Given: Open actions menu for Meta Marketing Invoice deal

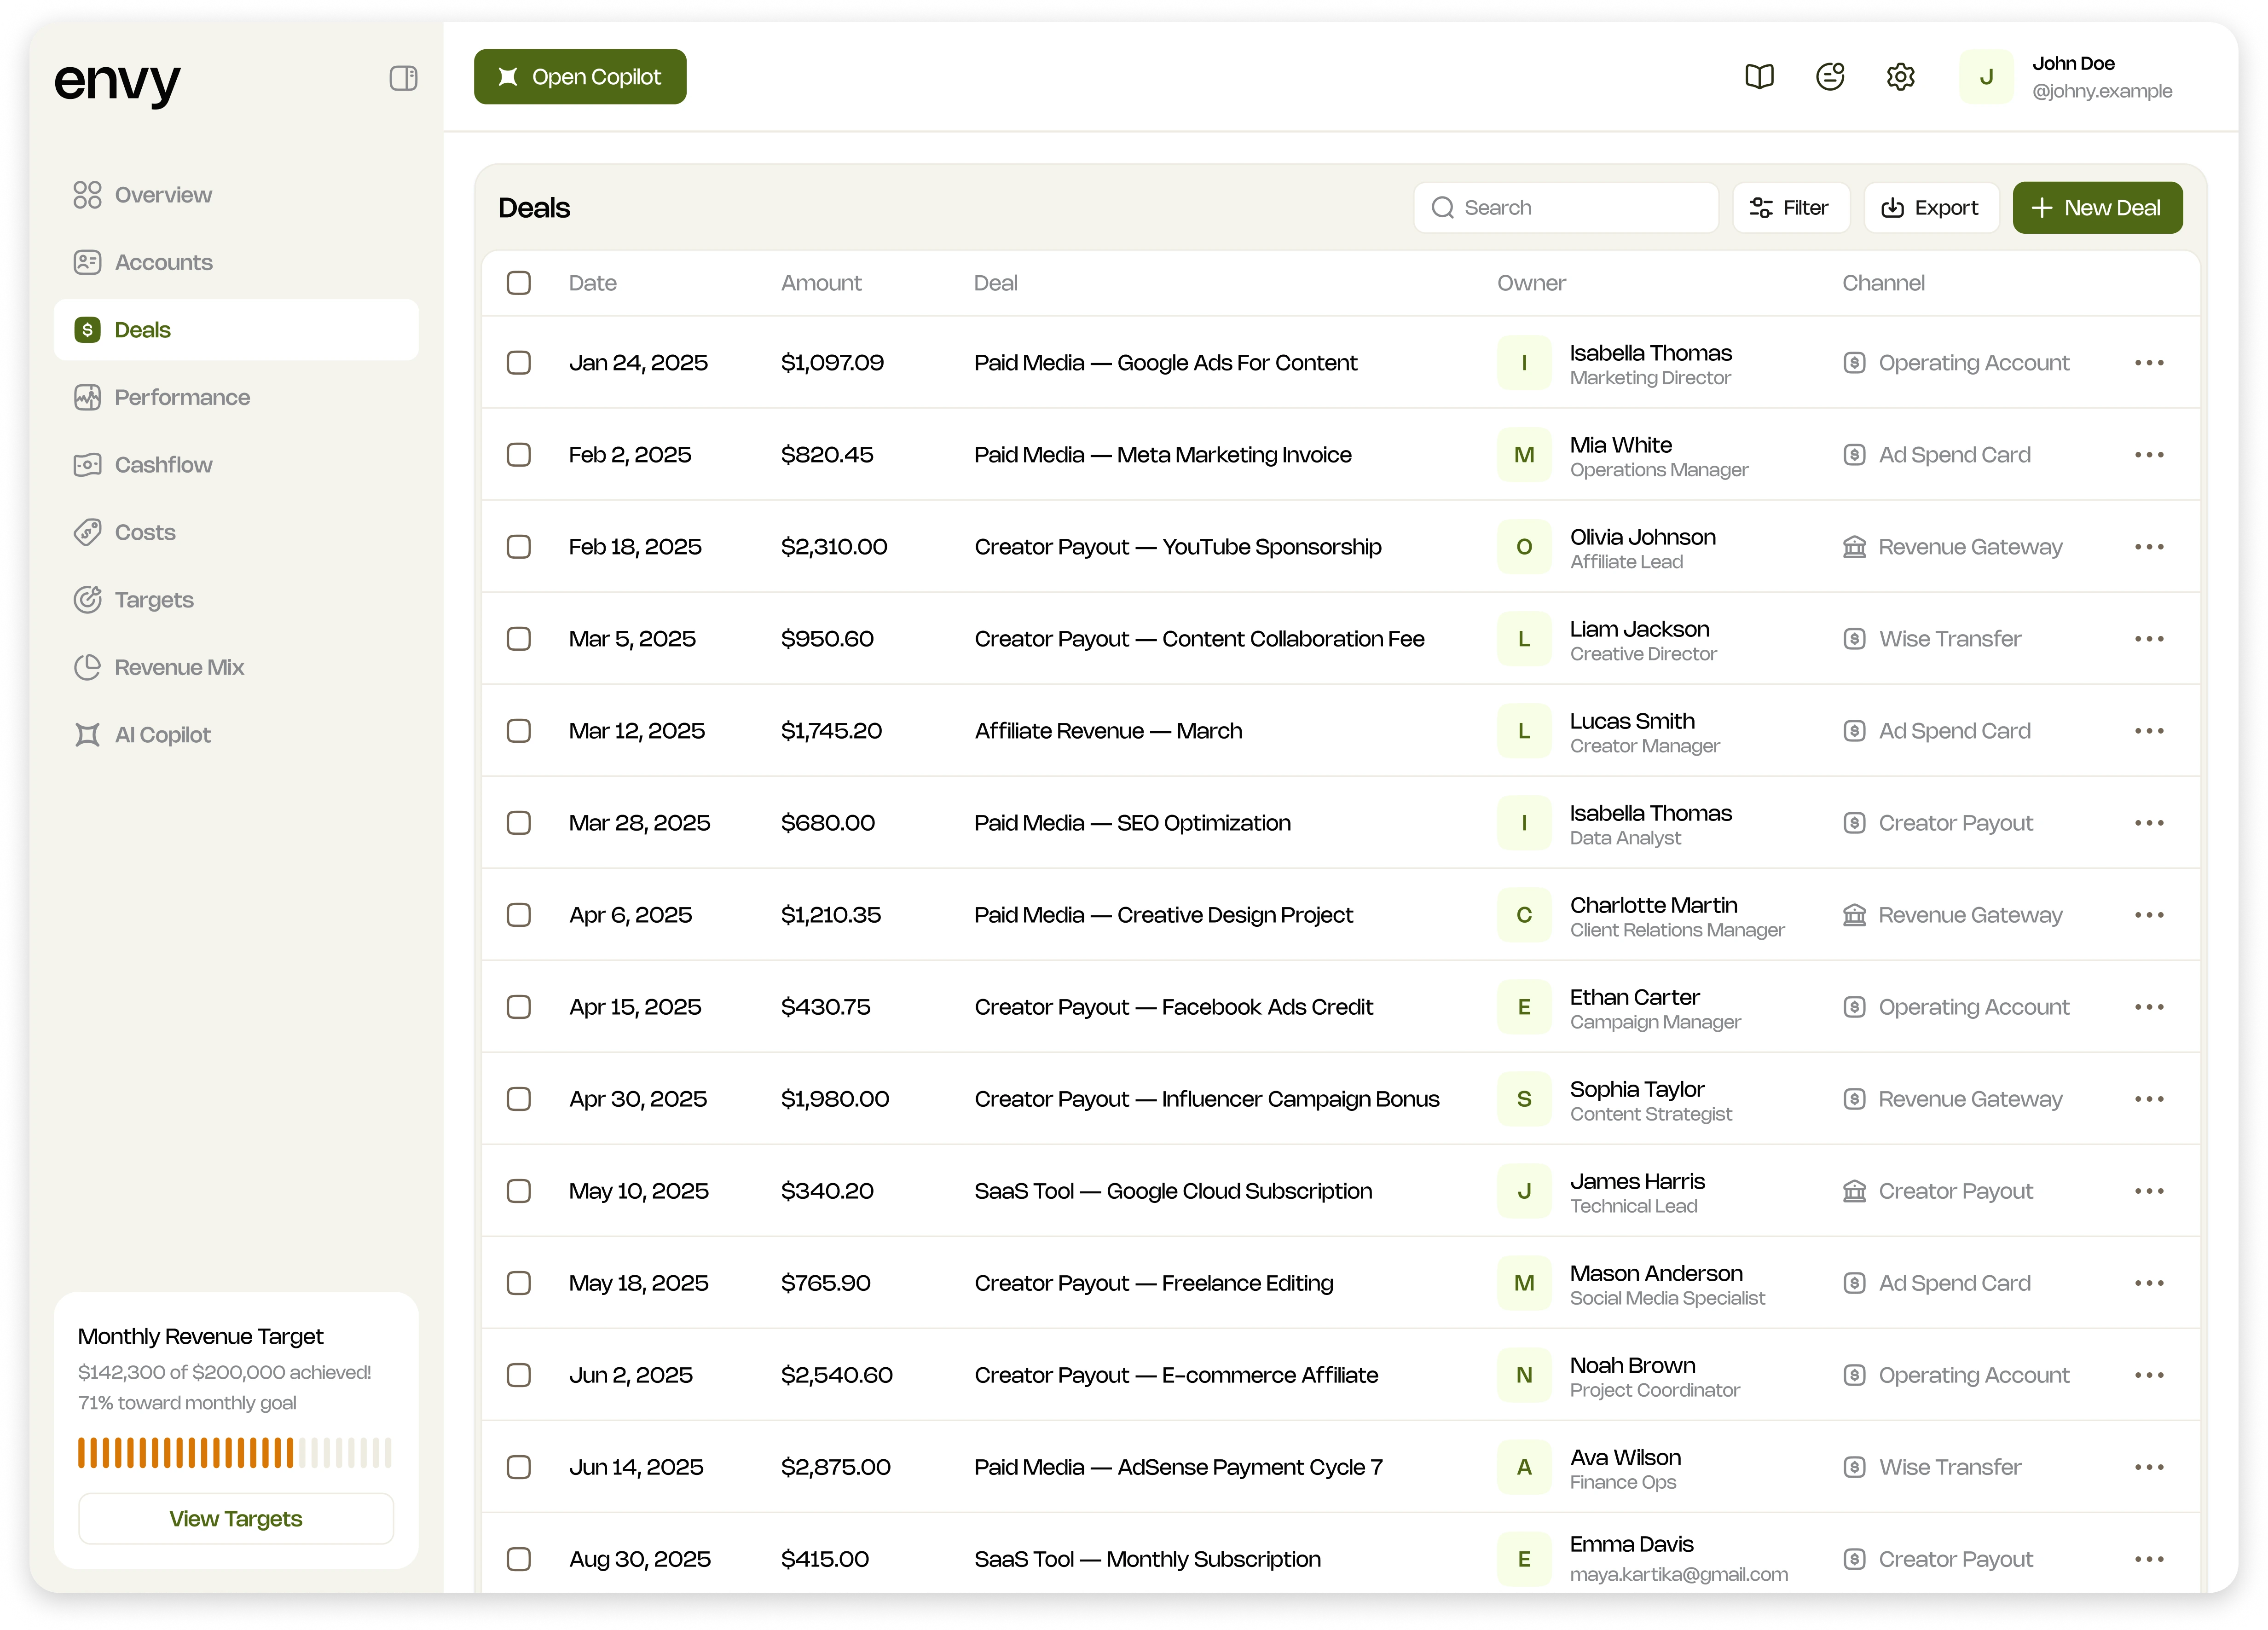Looking at the screenshot, I should [2149, 455].
